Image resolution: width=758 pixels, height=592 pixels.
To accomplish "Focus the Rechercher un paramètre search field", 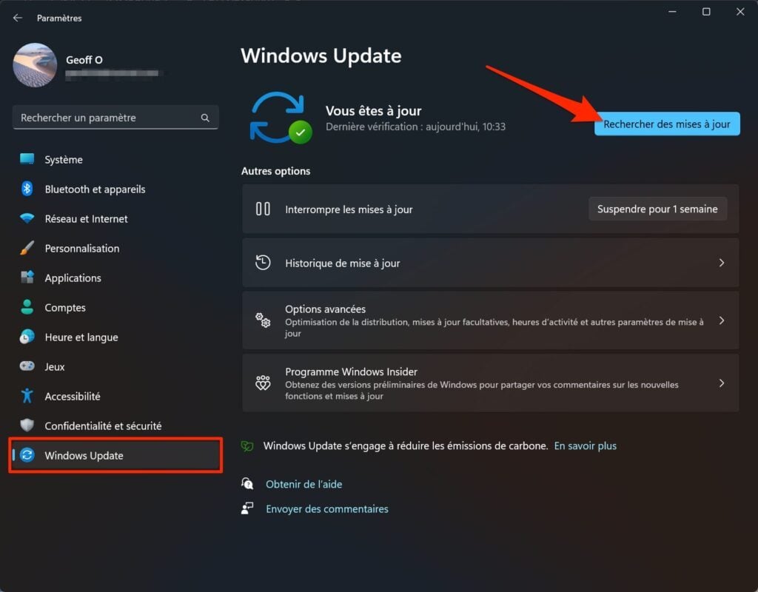I will pos(115,118).
